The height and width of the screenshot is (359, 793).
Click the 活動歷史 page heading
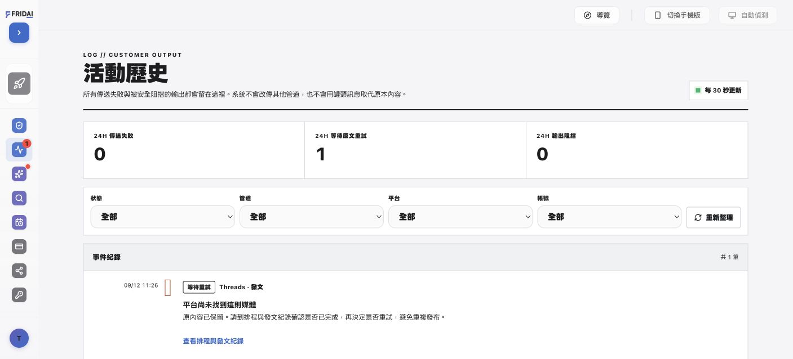click(x=126, y=73)
